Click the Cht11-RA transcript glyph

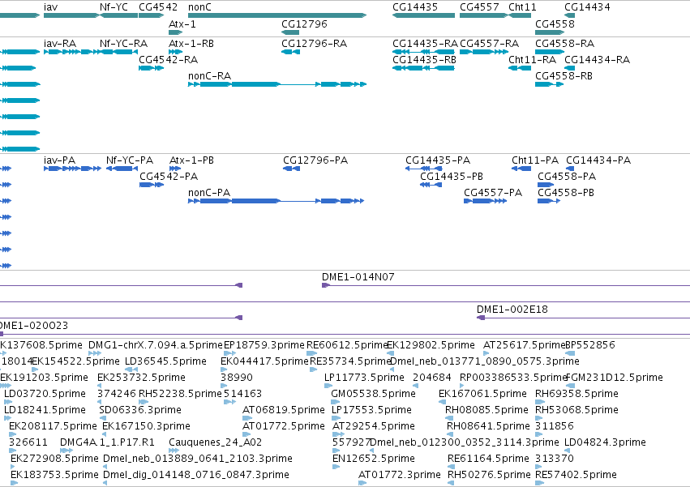(x=520, y=68)
